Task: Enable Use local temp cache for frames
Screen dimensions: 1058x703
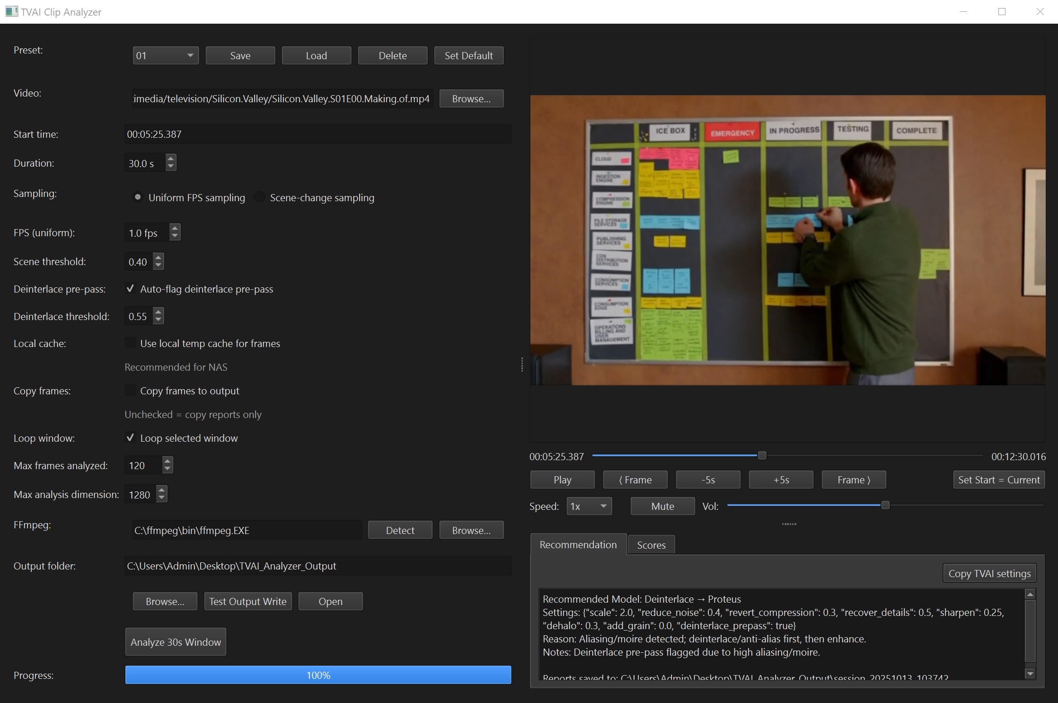Action: pos(130,343)
